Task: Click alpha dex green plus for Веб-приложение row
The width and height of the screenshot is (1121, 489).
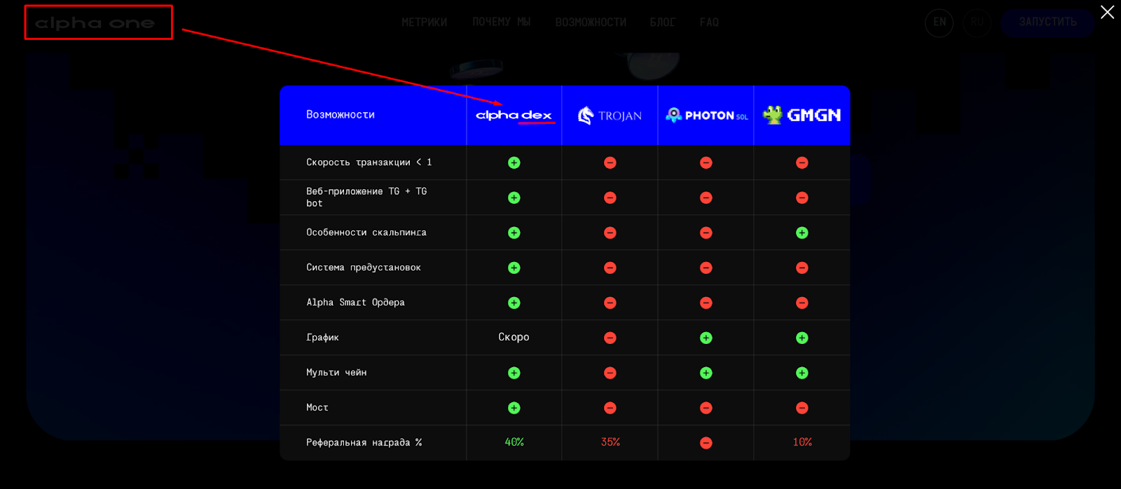Action: [x=514, y=198]
